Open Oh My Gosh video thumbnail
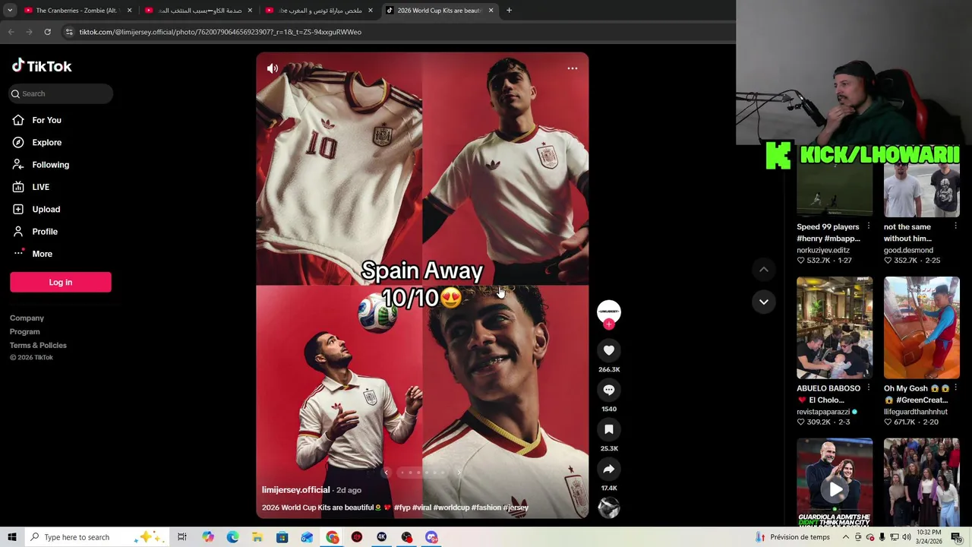The image size is (972, 547). point(922,327)
